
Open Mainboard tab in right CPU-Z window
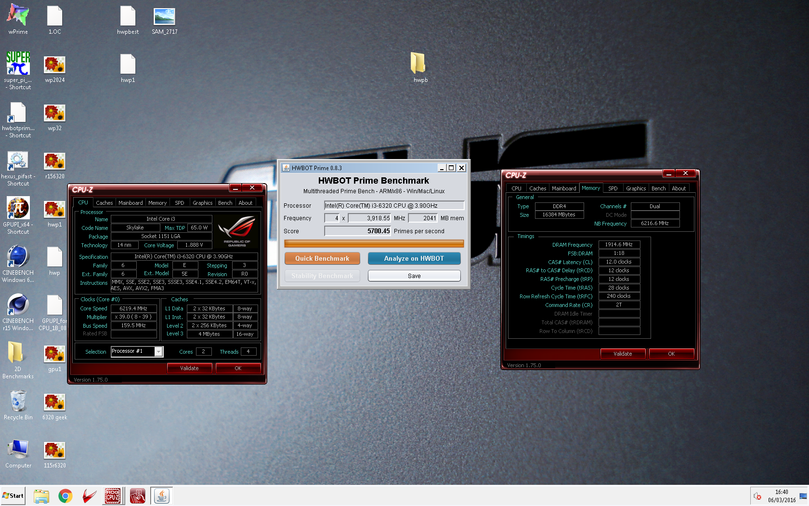tap(564, 188)
